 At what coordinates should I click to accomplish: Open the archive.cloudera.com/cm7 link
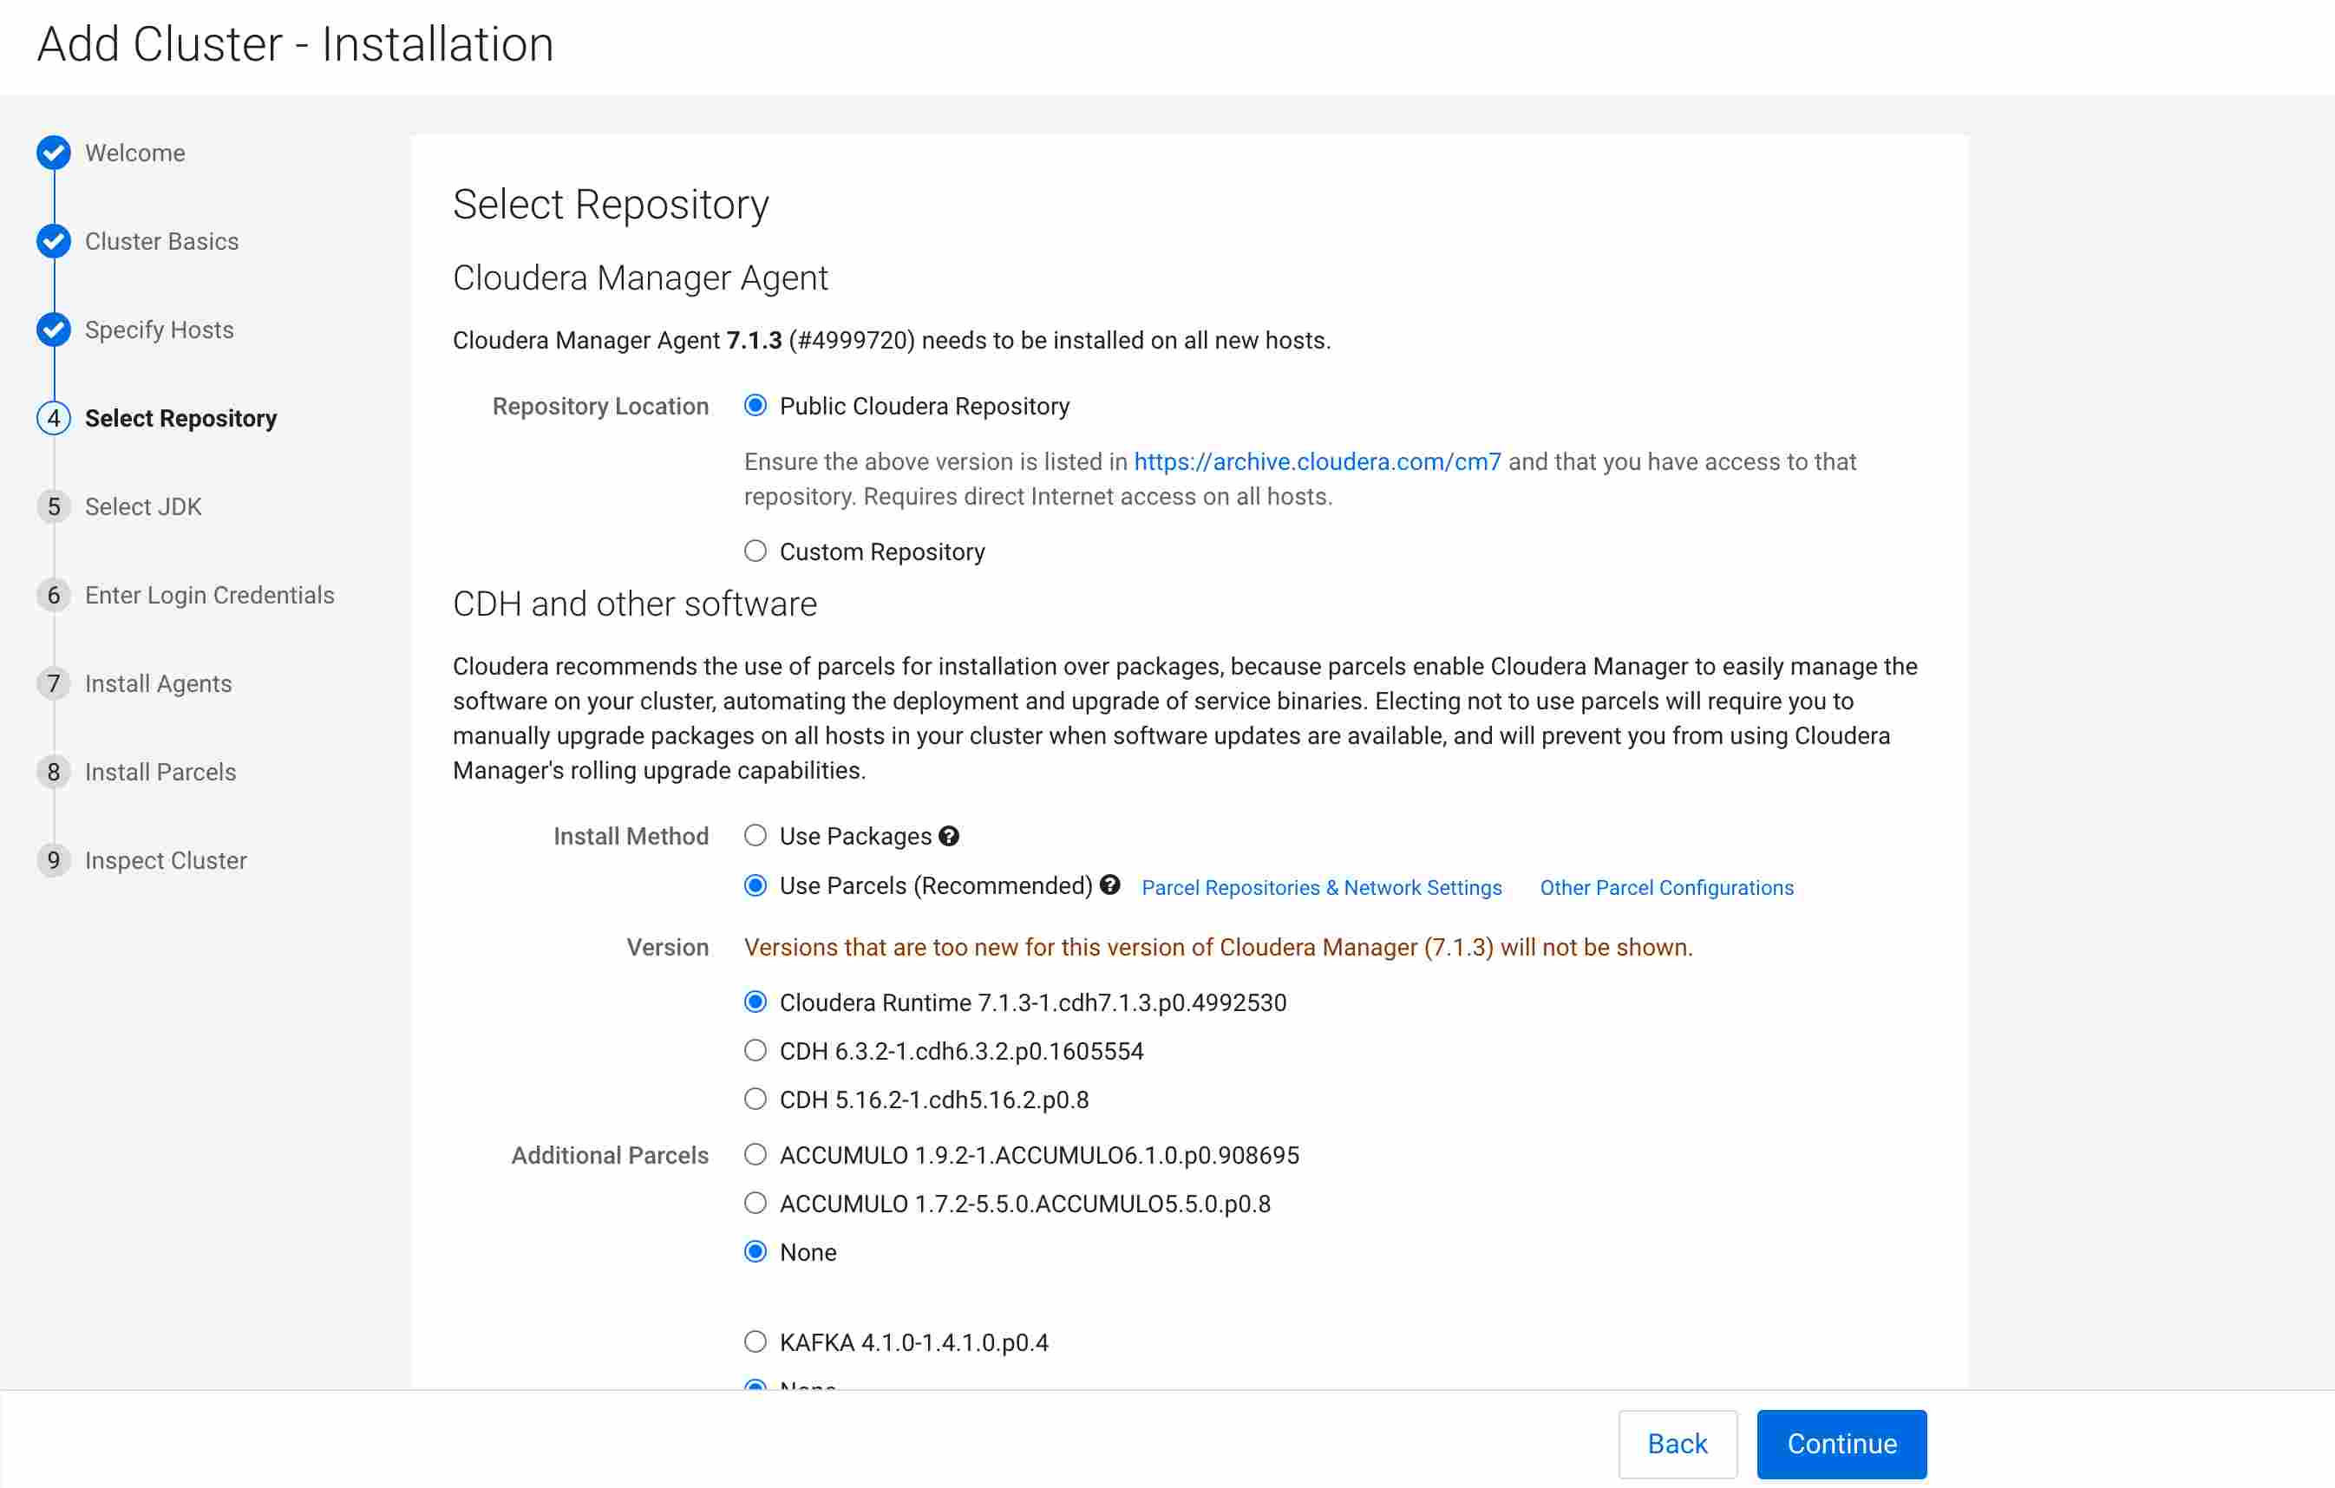click(x=1317, y=461)
